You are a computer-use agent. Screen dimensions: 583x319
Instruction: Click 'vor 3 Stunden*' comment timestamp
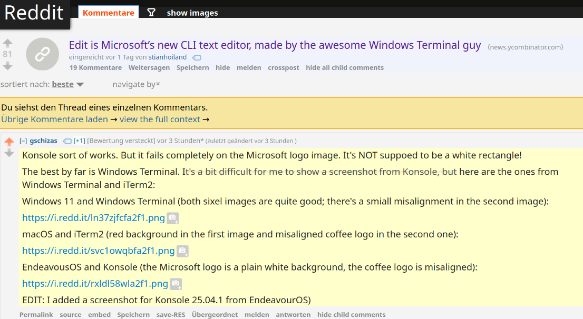(x=180, y=141)
